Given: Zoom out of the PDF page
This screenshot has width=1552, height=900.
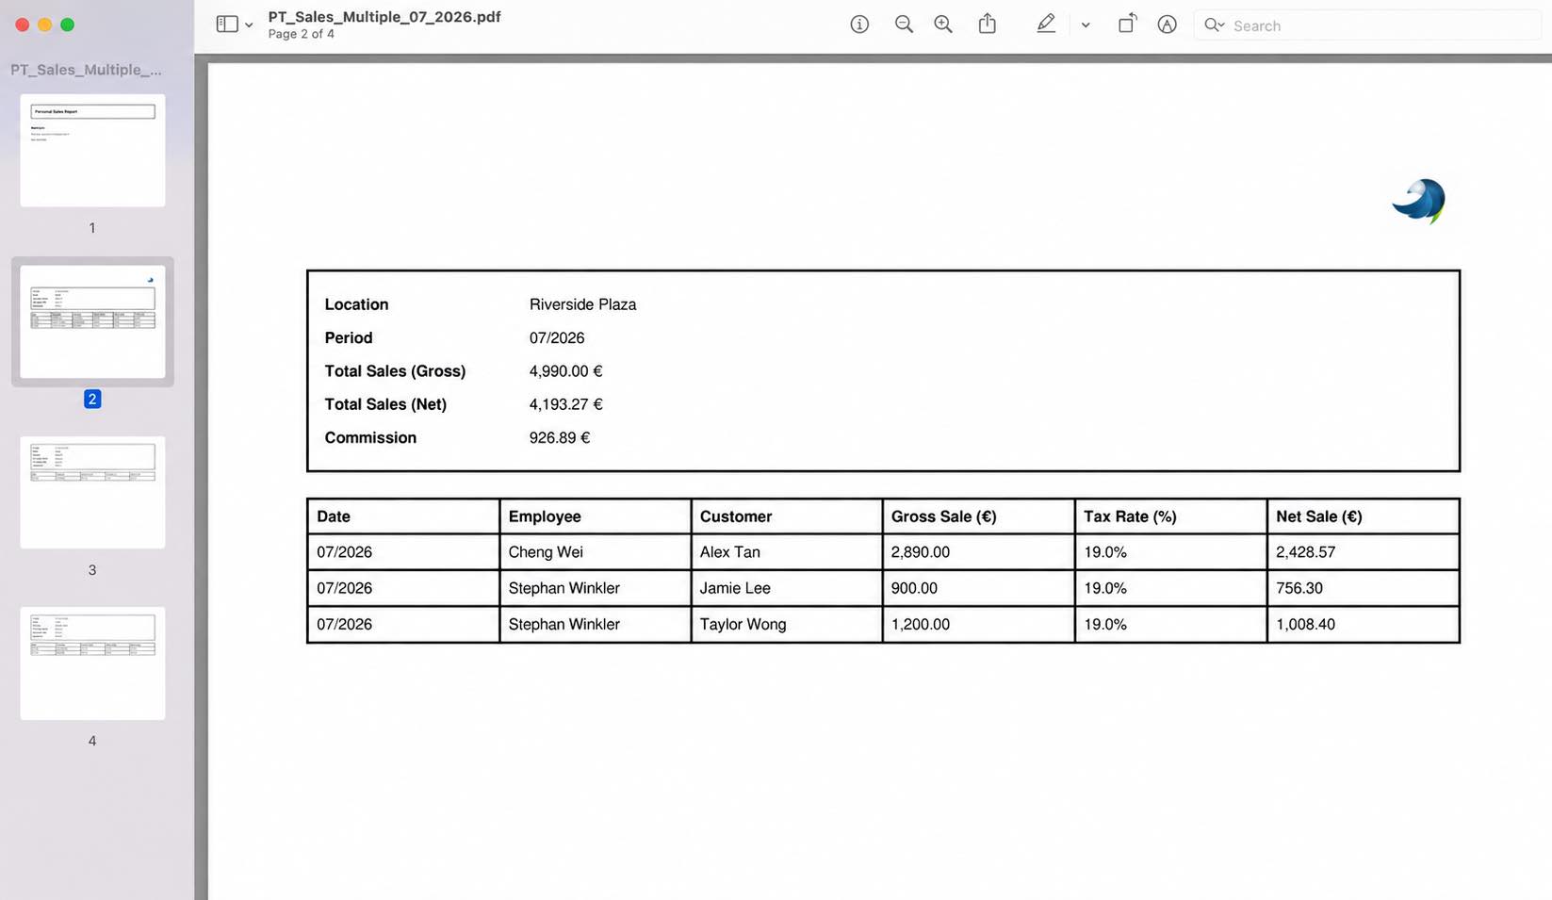Looking at the screenshot, I should (x=904, y=25).
